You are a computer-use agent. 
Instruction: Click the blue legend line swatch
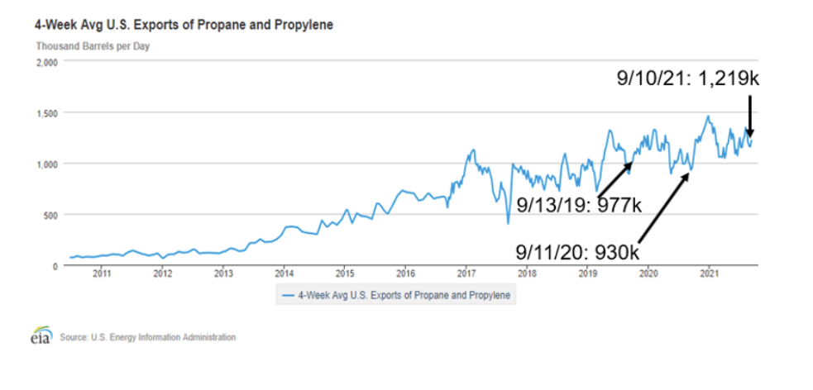[x=288, y=294]
